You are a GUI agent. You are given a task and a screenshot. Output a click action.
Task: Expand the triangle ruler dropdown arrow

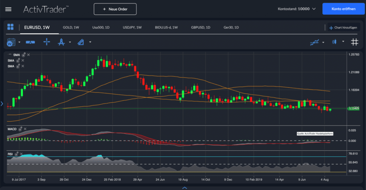point(90,42)
